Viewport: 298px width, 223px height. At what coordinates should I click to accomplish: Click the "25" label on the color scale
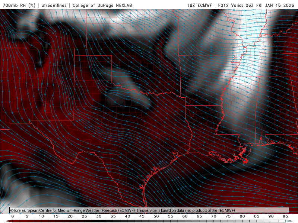85,216
